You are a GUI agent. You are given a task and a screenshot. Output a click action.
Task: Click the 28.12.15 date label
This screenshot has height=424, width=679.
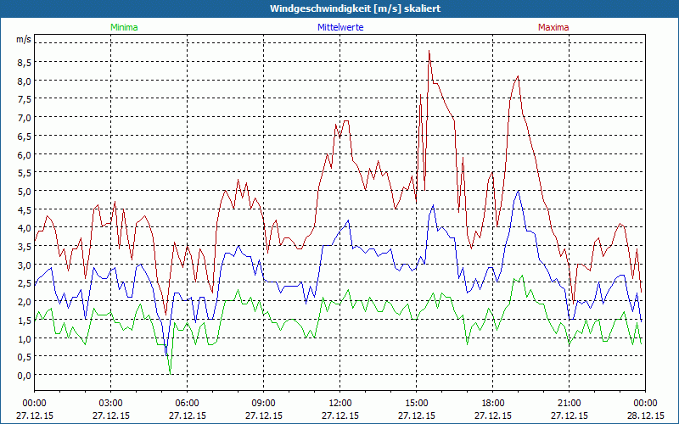(646, 416)
